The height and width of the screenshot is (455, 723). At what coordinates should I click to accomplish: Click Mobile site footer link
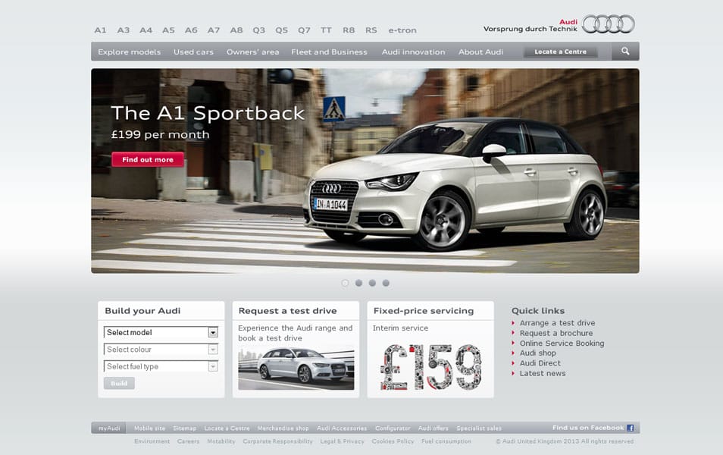click(x=149, y=428)
